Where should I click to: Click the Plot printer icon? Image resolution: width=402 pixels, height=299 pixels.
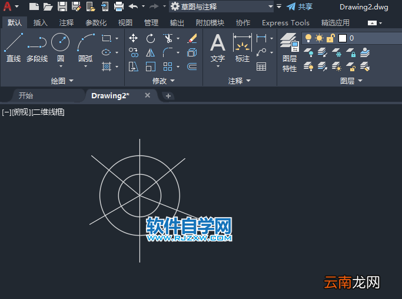pyautogui.click(x=119, y=6)
